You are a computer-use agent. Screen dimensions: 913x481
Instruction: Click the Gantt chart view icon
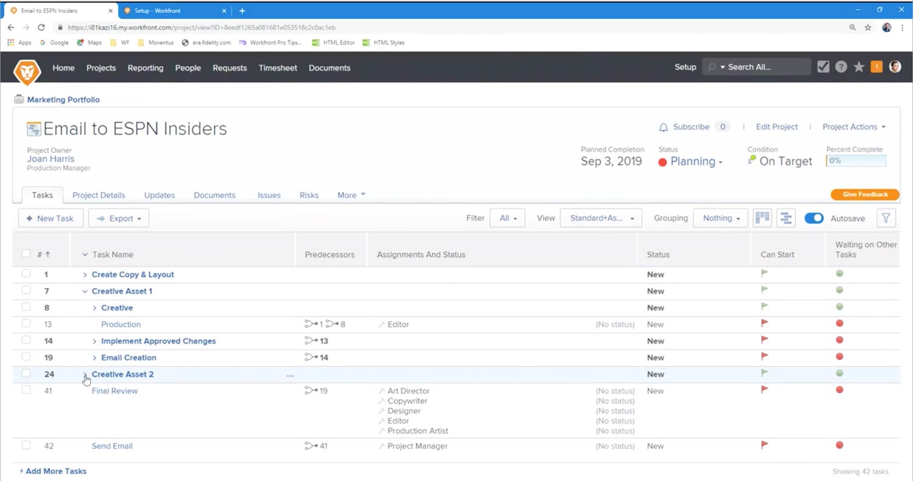(786, 218)
